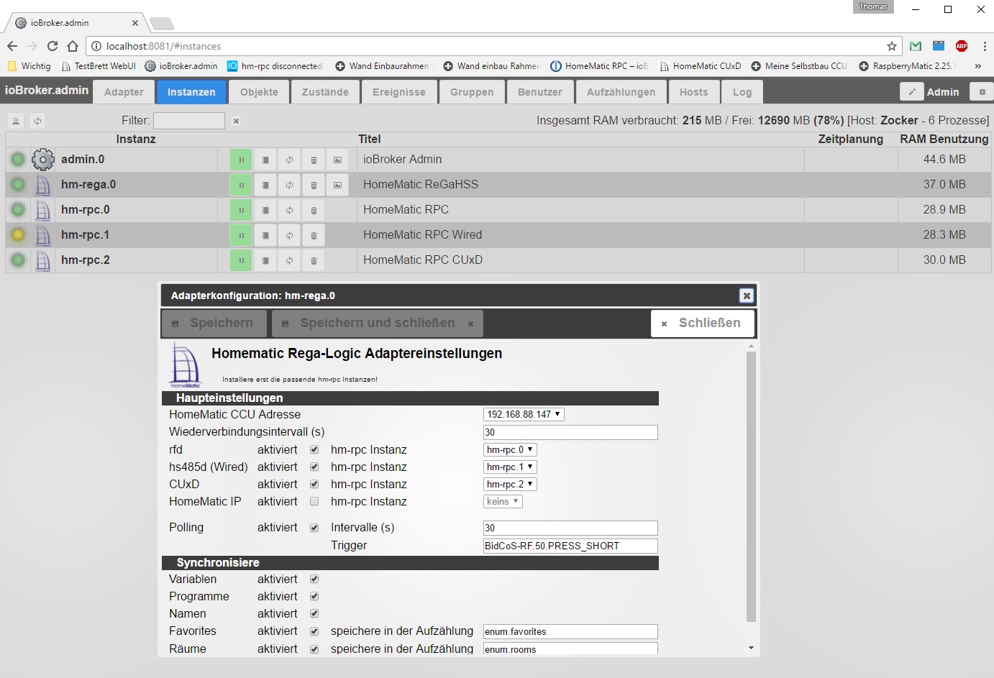Clear the instance filter with the x icon

236,122
